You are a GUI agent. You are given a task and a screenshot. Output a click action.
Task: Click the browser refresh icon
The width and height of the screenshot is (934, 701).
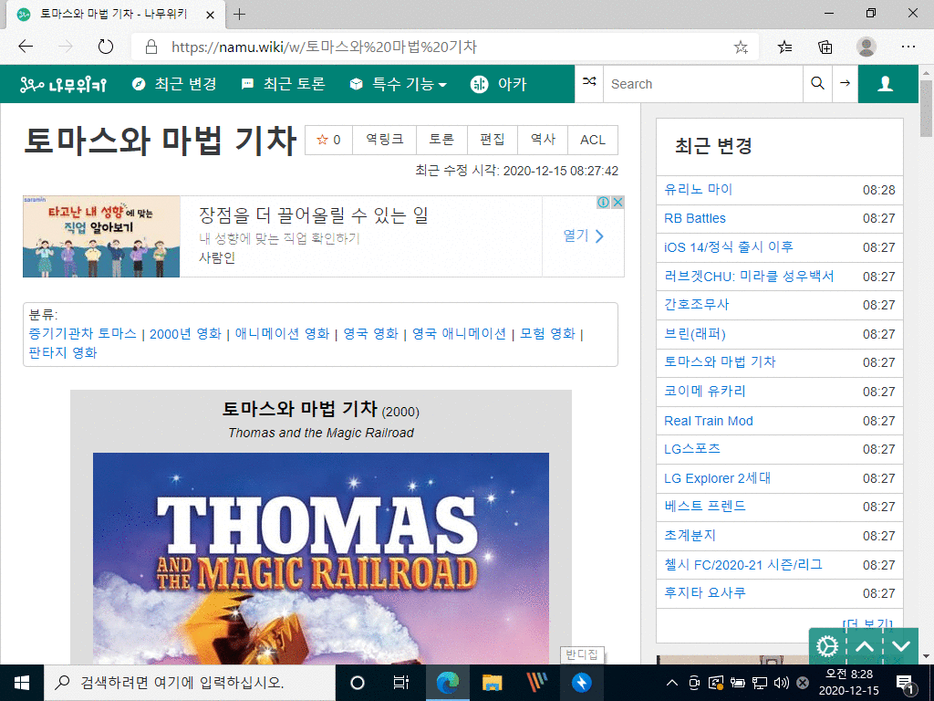pyautogui.click(x=106, y=47)
